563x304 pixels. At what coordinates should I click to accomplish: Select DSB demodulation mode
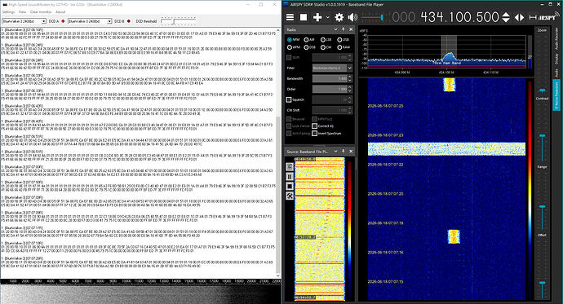pyautogui.click(x=309, y=47)
